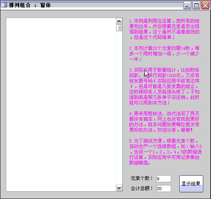Click note 5 about 测试方便 array
Screen dimensions: 211x199
coord(166,152)
